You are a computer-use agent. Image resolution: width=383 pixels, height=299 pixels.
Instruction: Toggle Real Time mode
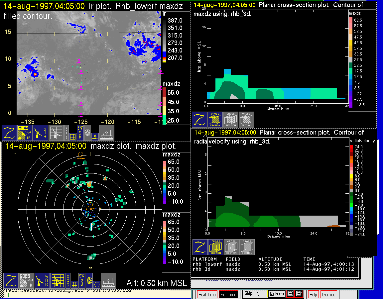click(207, 294)
